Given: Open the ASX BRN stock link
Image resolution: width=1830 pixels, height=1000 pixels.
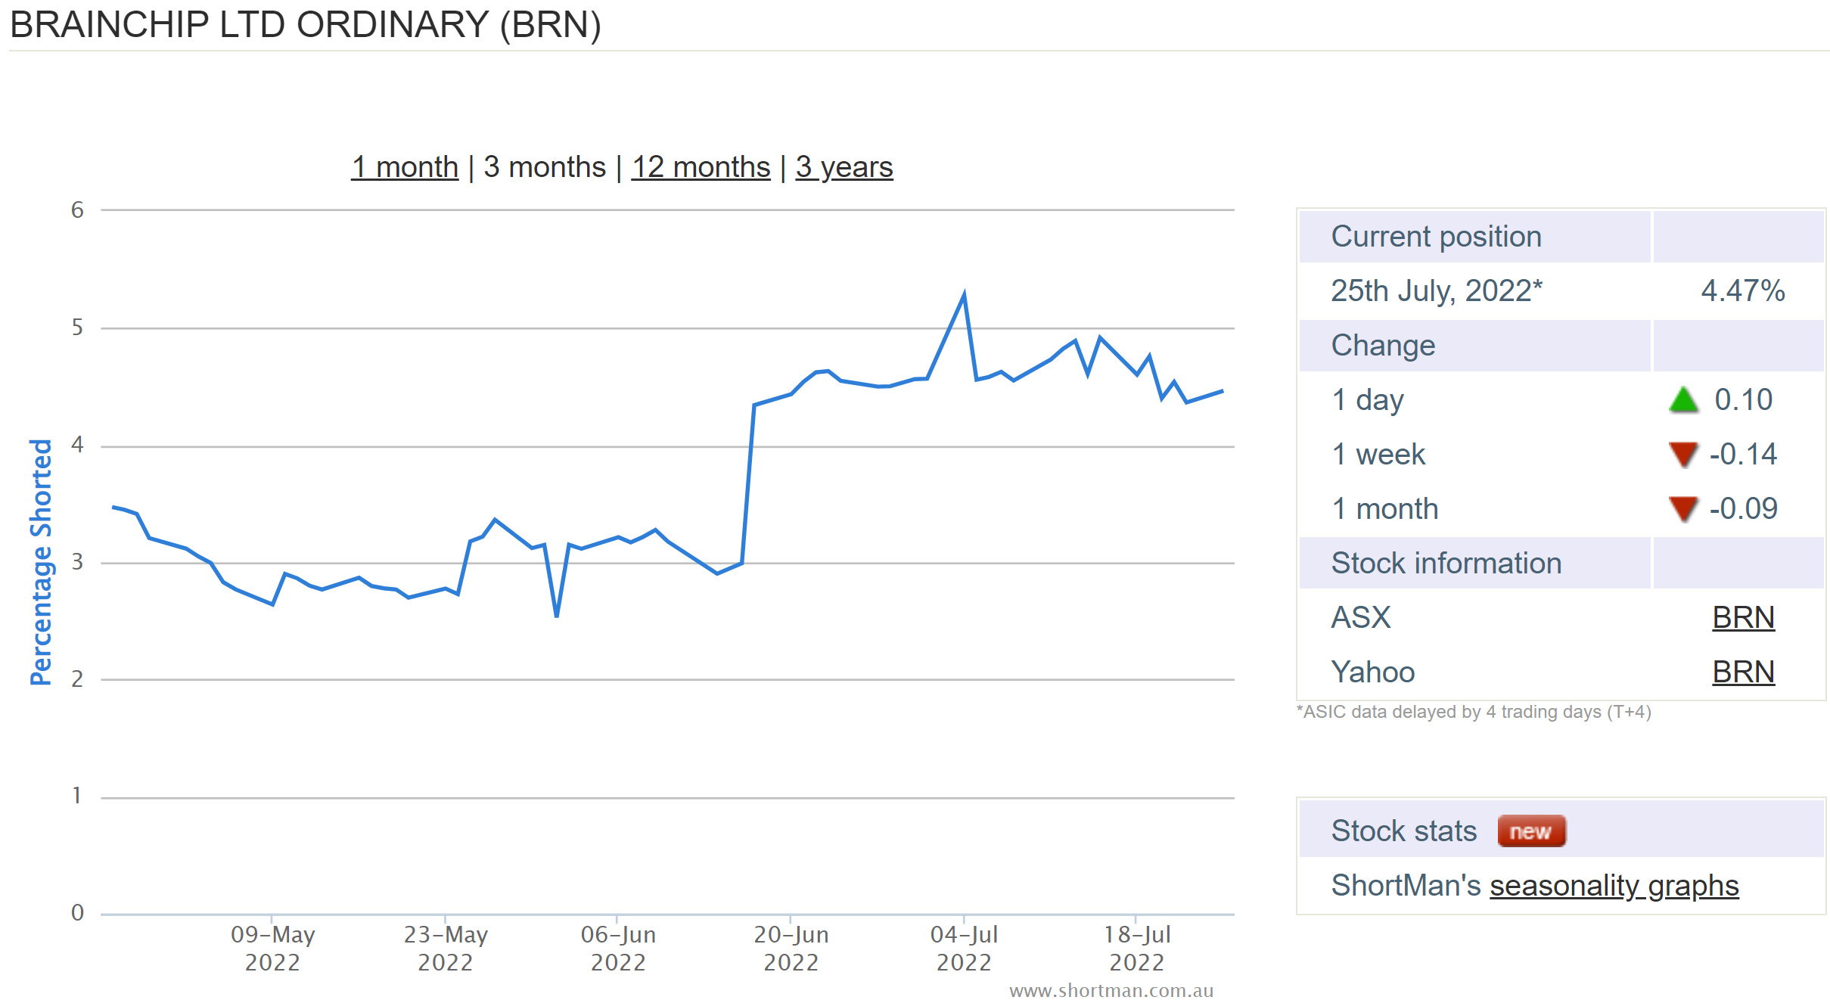Looking at the screenshot, I should click(1743, 618).
